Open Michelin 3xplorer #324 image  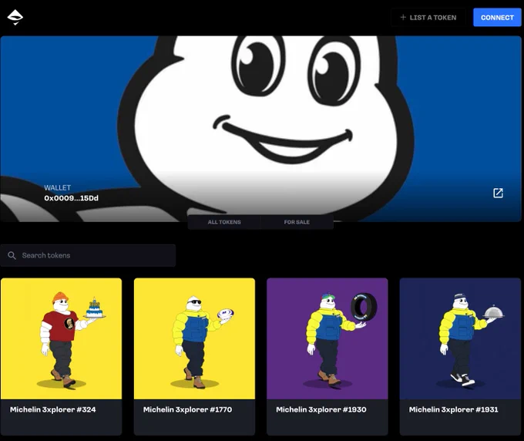coord(61,338)
